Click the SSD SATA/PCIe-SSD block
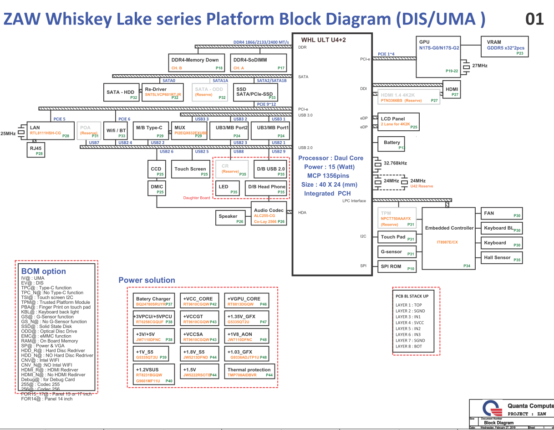Image resolution: width=554 pixels, height=430 pixels. [x=255, y=92]
